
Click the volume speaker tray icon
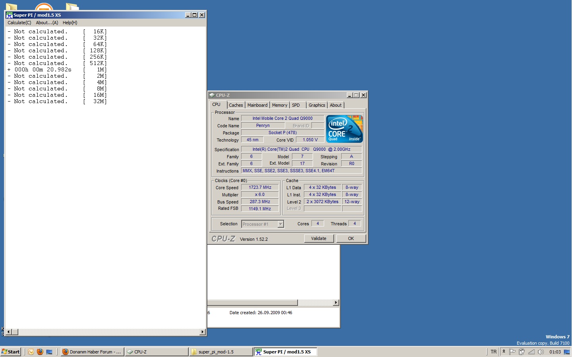[x=541, y=352]
